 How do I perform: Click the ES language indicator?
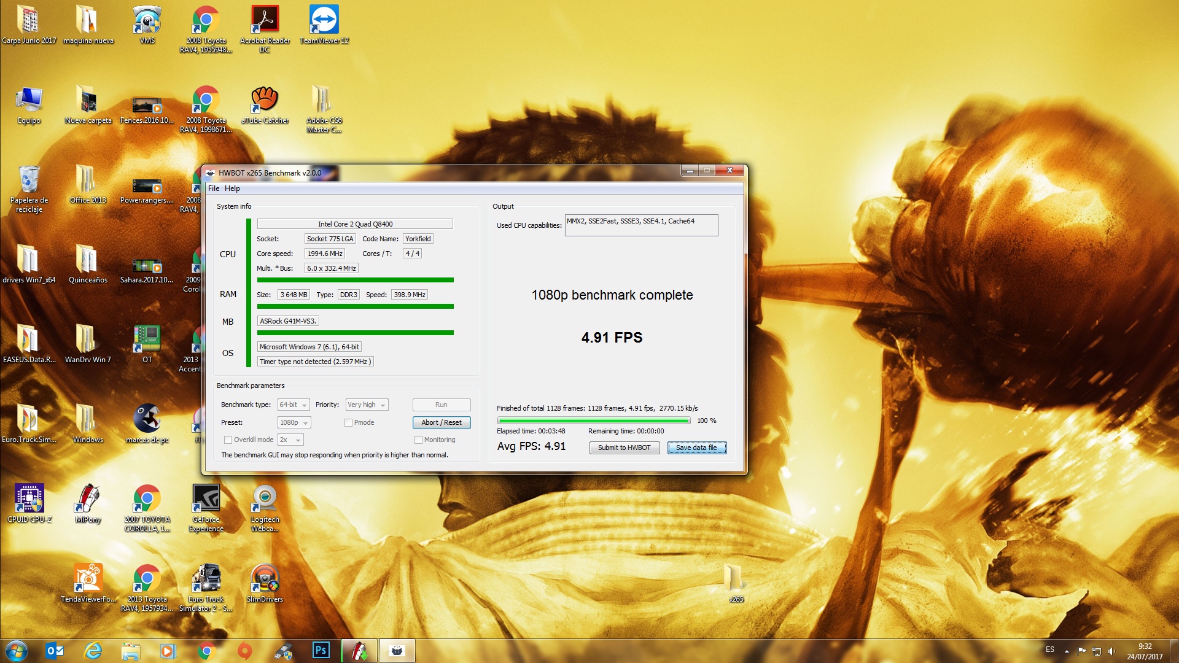click(x=1050, y=649)
